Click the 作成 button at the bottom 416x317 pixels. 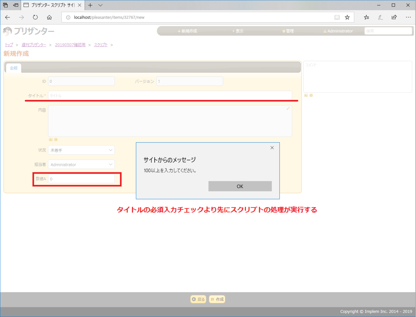(217, 299)
